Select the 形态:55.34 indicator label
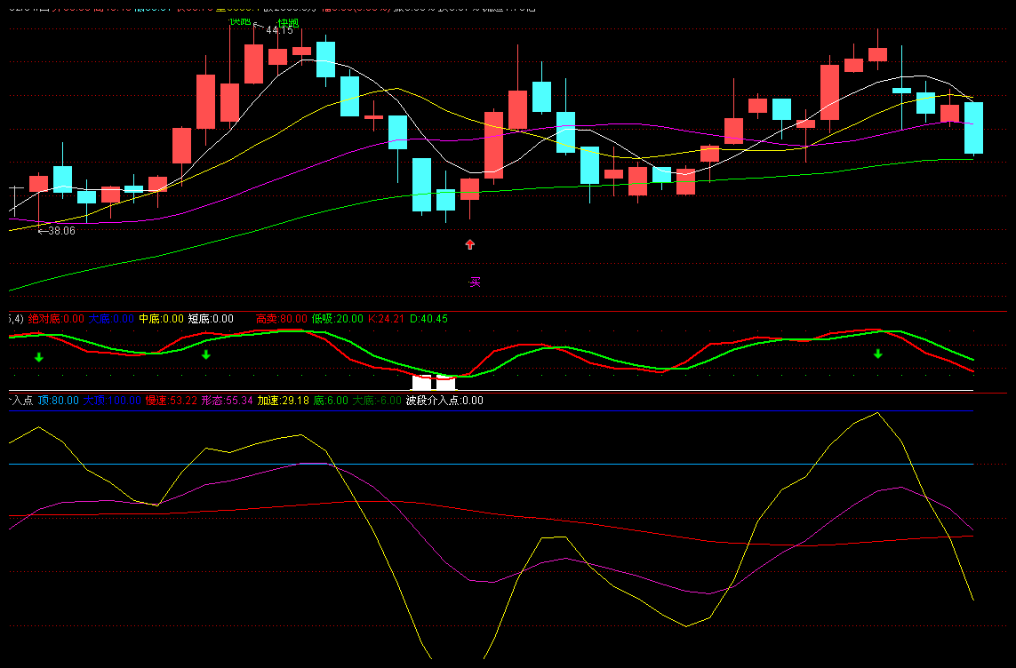Viewport: 1016px width, 668px height. [227, 401]
